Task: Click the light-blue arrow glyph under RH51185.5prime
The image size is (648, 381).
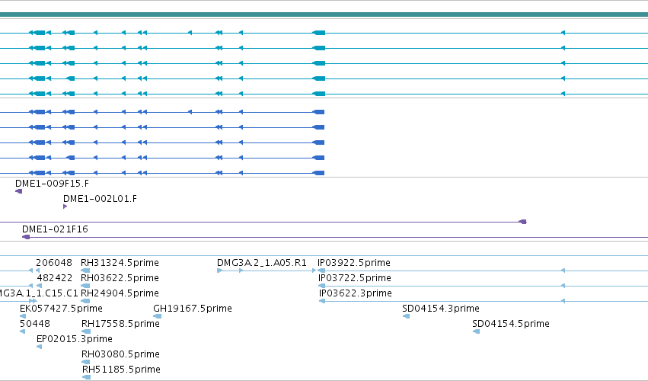Action: [x=86, y=377]
